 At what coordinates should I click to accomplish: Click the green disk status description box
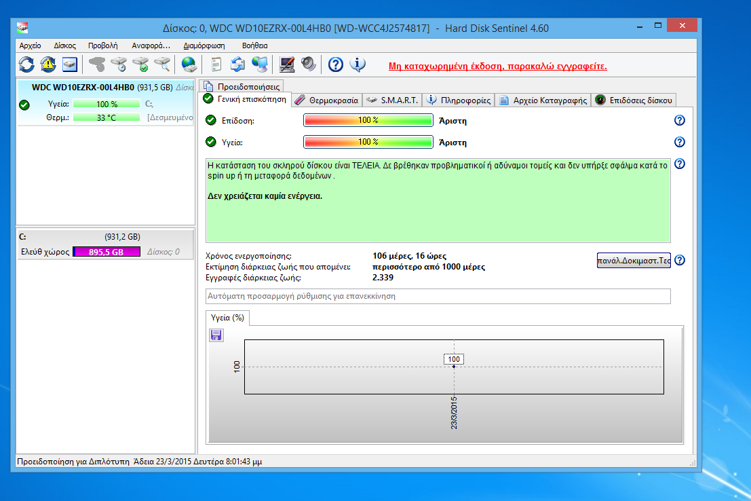point(438,200)
